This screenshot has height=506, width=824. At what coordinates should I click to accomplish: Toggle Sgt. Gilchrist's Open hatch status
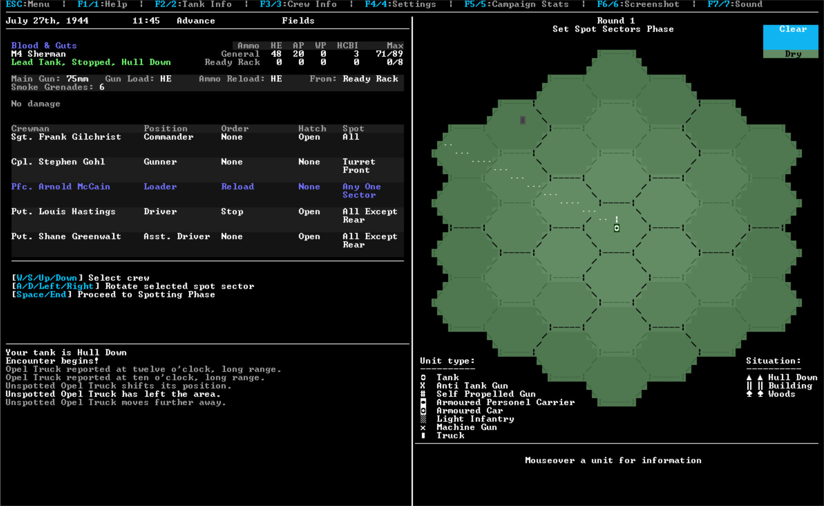pyautogui.click(x=309, y=137)
